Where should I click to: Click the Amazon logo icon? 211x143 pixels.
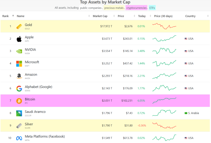pyautogui.click(x=19, y=76)
